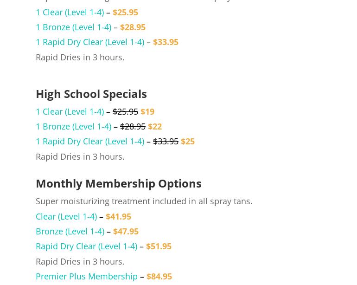
Task: Click the crossed-out $33.95 price
Action: coord(166,142)
